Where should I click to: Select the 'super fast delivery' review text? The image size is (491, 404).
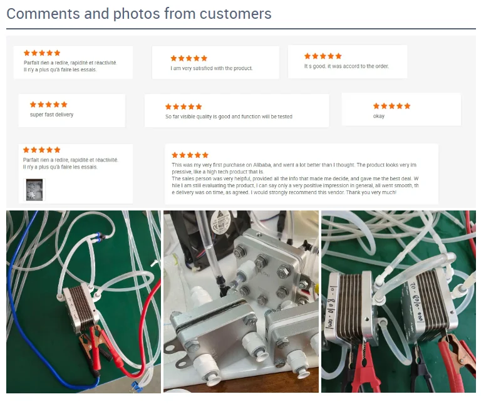[51, 115]
